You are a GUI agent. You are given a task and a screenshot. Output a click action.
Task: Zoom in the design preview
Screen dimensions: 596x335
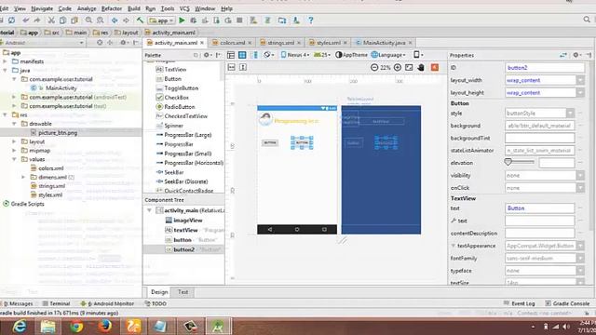point(398,68)
